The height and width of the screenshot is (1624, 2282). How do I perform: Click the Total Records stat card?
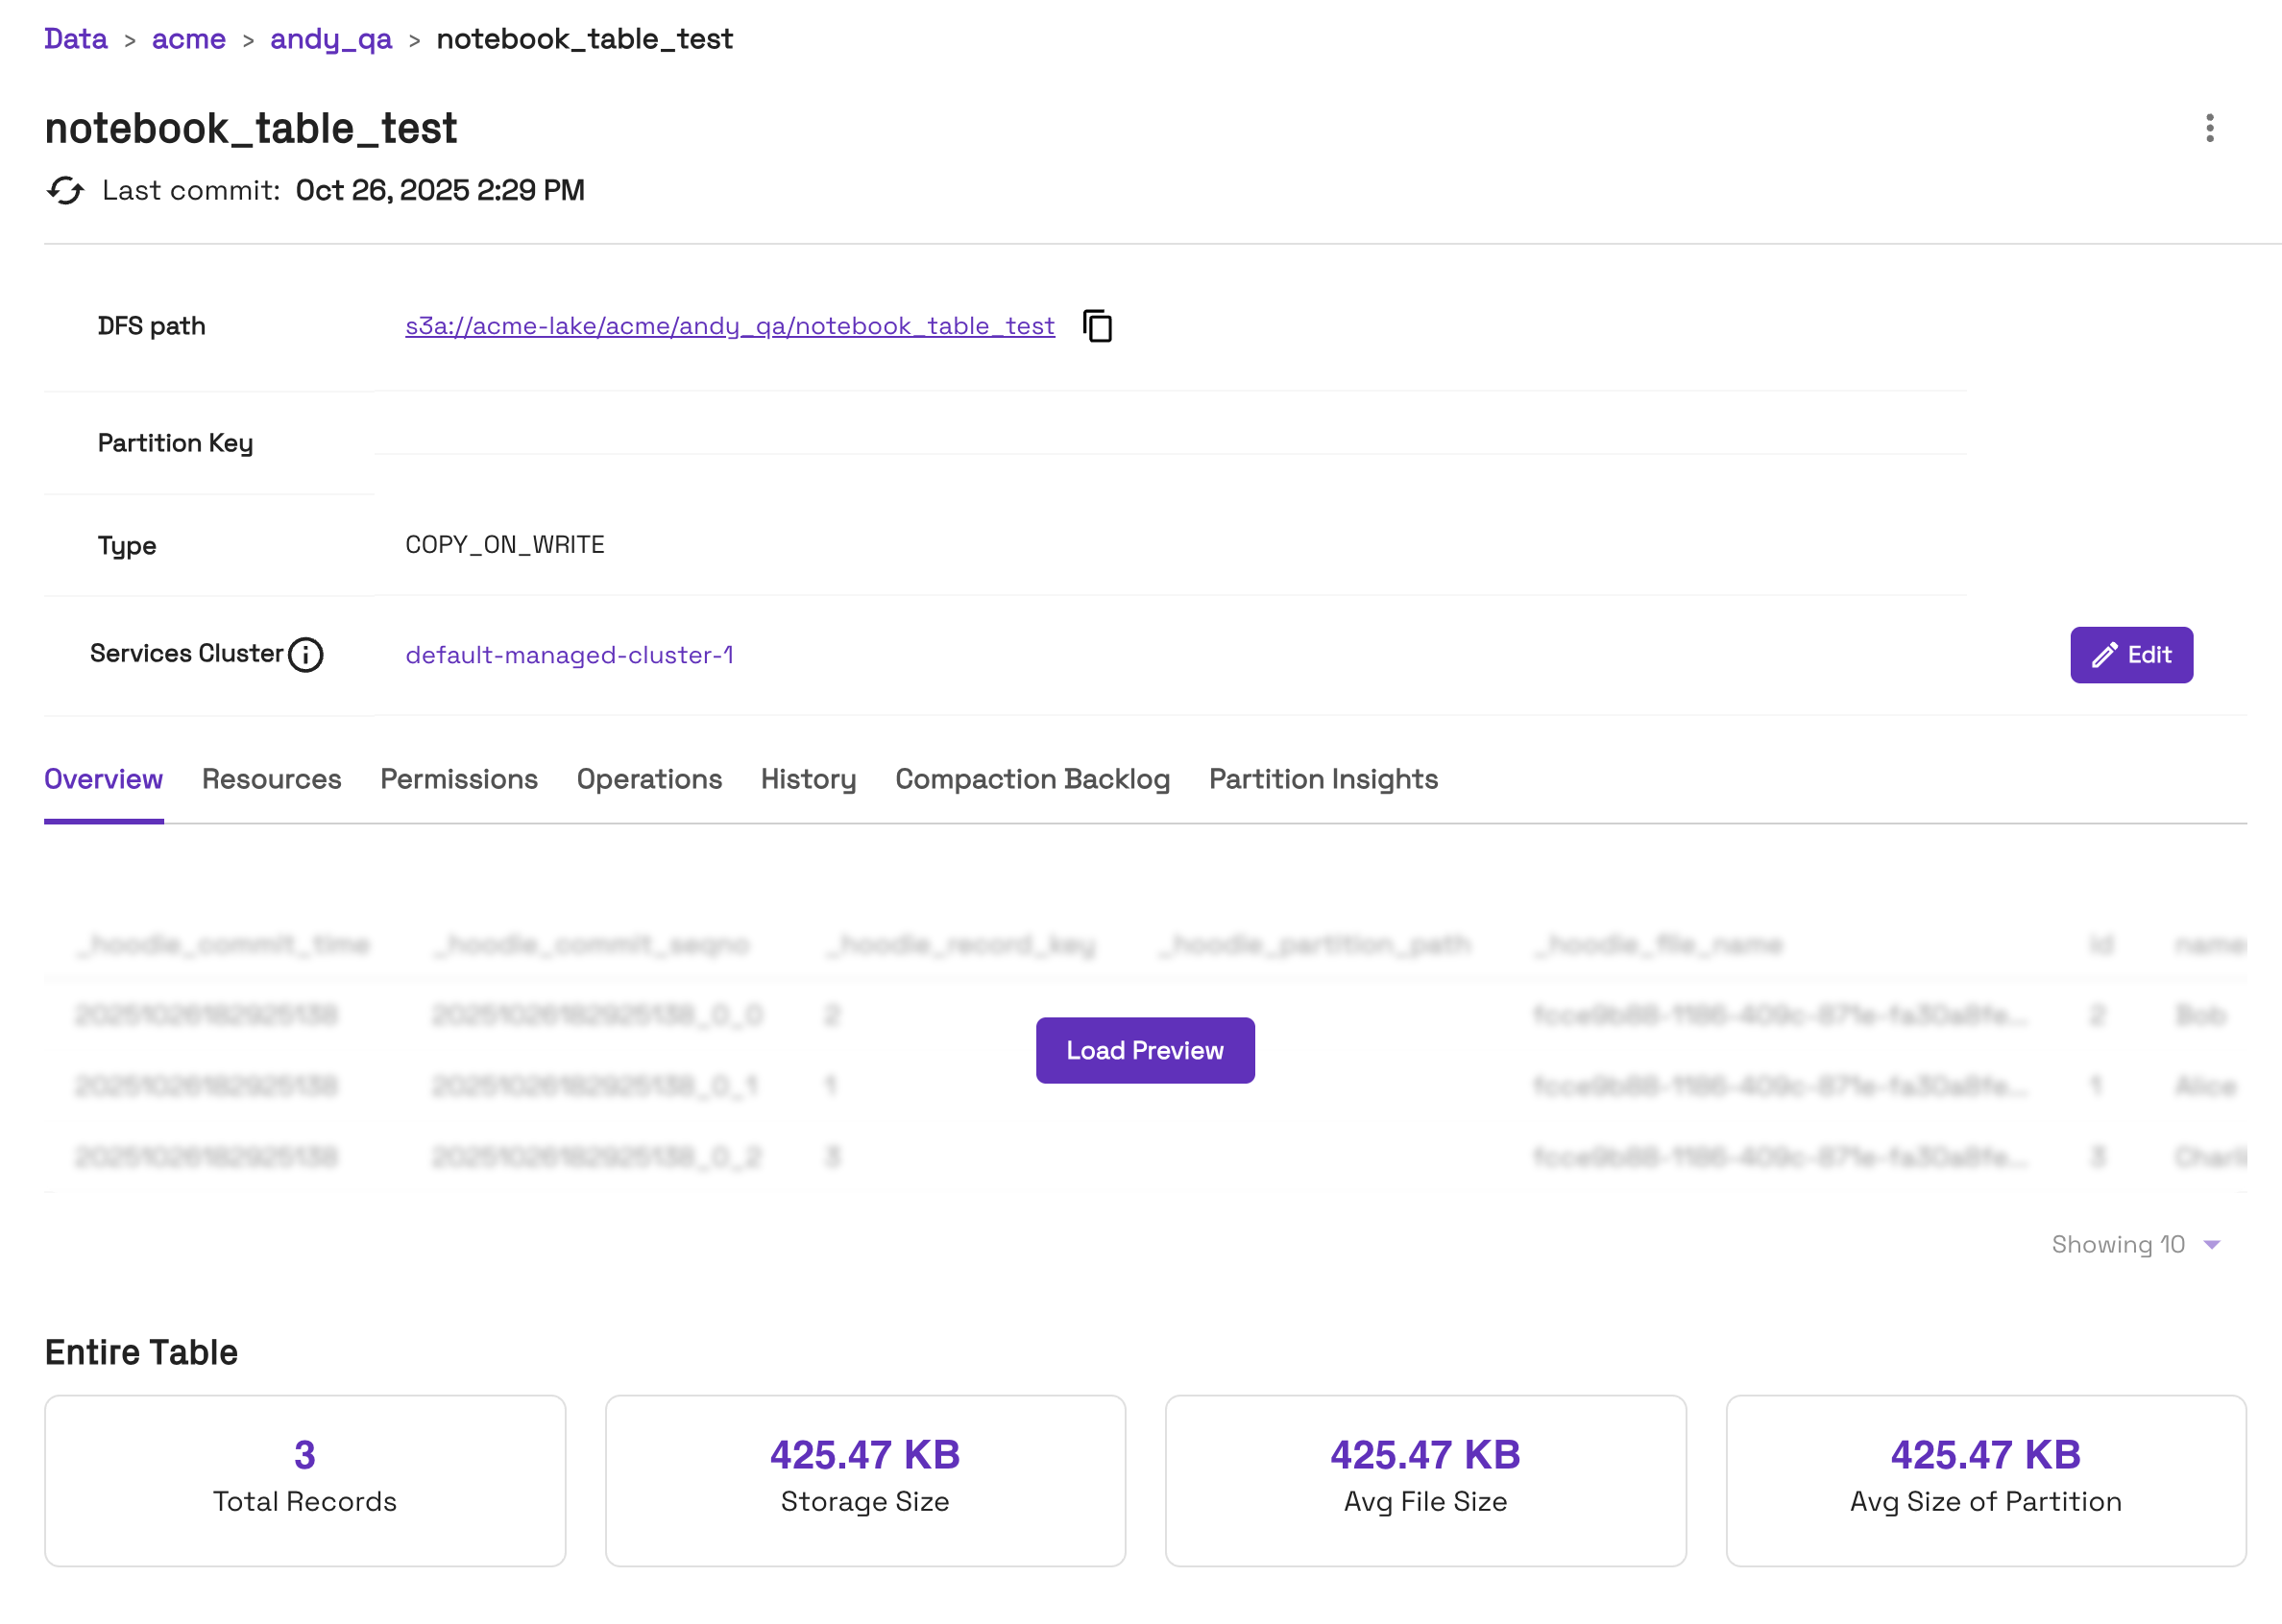point(304,1480)
